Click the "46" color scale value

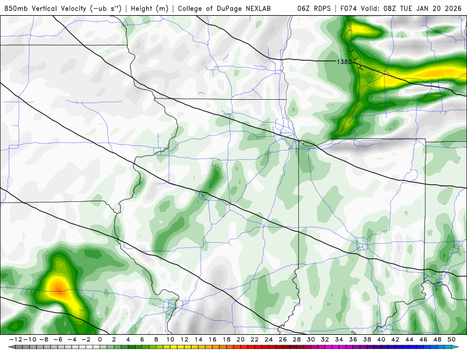click(x=424, y=339)
